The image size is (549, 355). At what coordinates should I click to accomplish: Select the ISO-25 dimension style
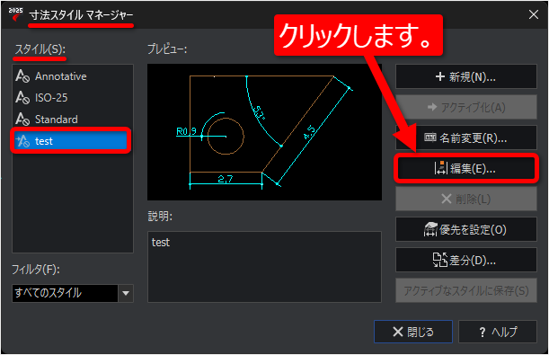click(73, 97)
